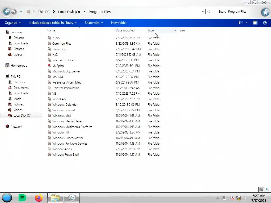
Task: Open File Explorer taskbar button
Action: pos(56,198)
